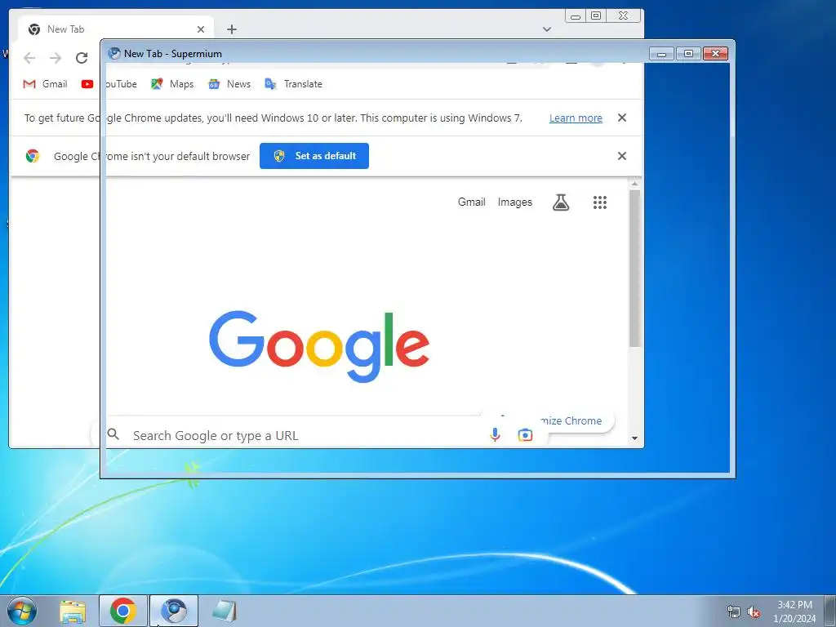
Task: Close the Supermium window
Action: click(x=715, y=53)
